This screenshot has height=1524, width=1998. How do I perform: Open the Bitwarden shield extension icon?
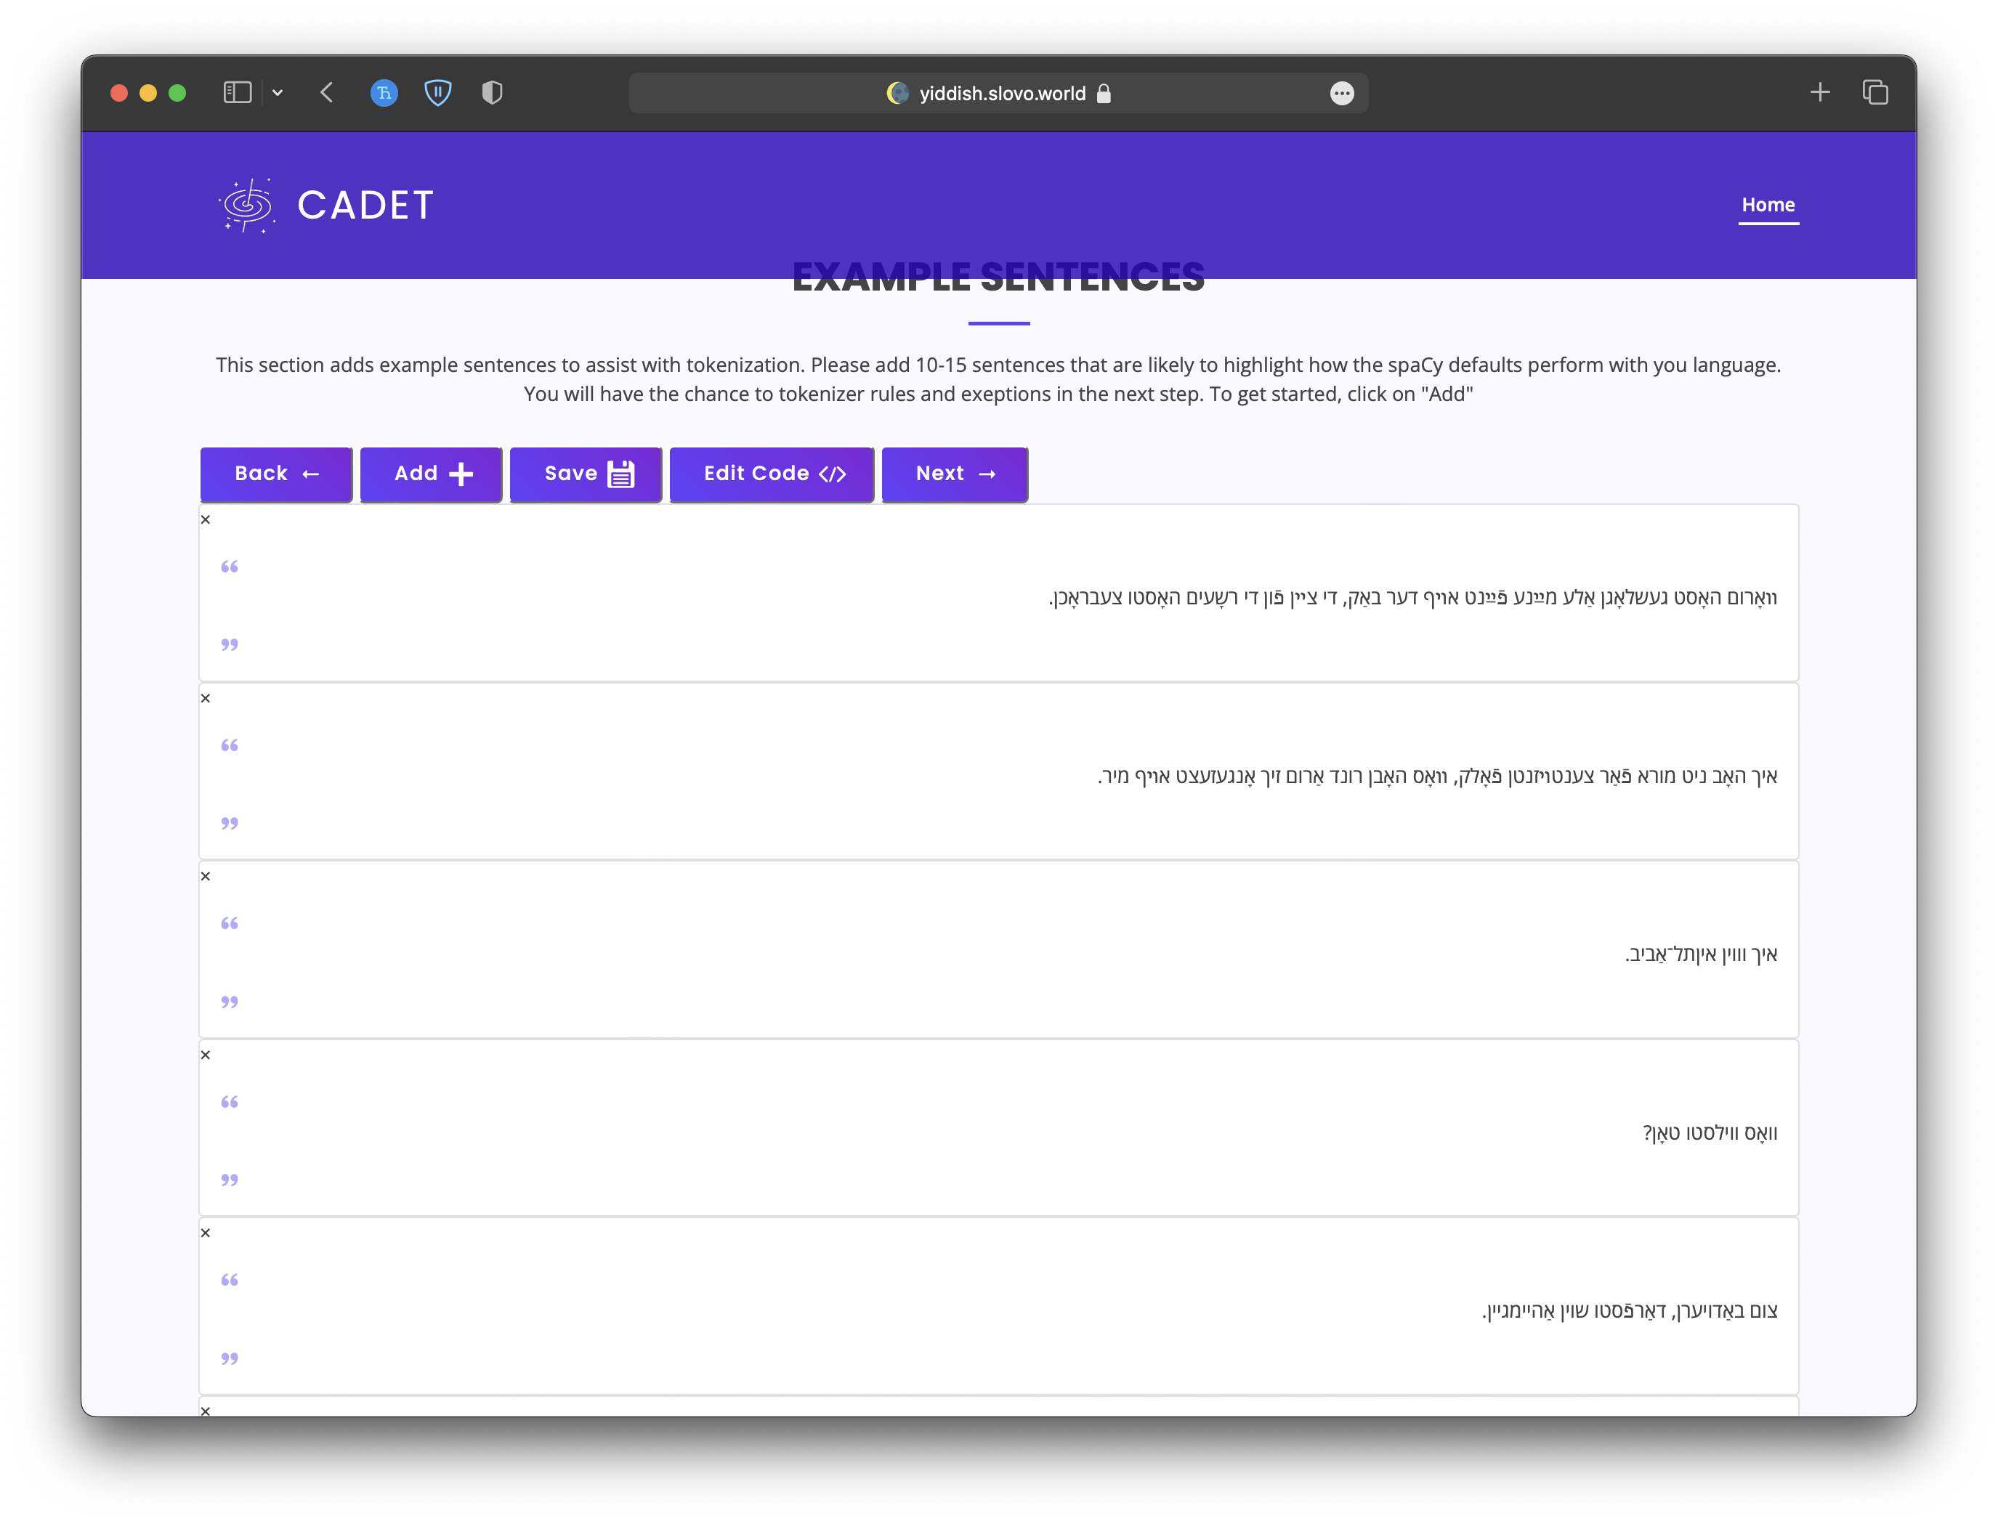click(438, 92)
